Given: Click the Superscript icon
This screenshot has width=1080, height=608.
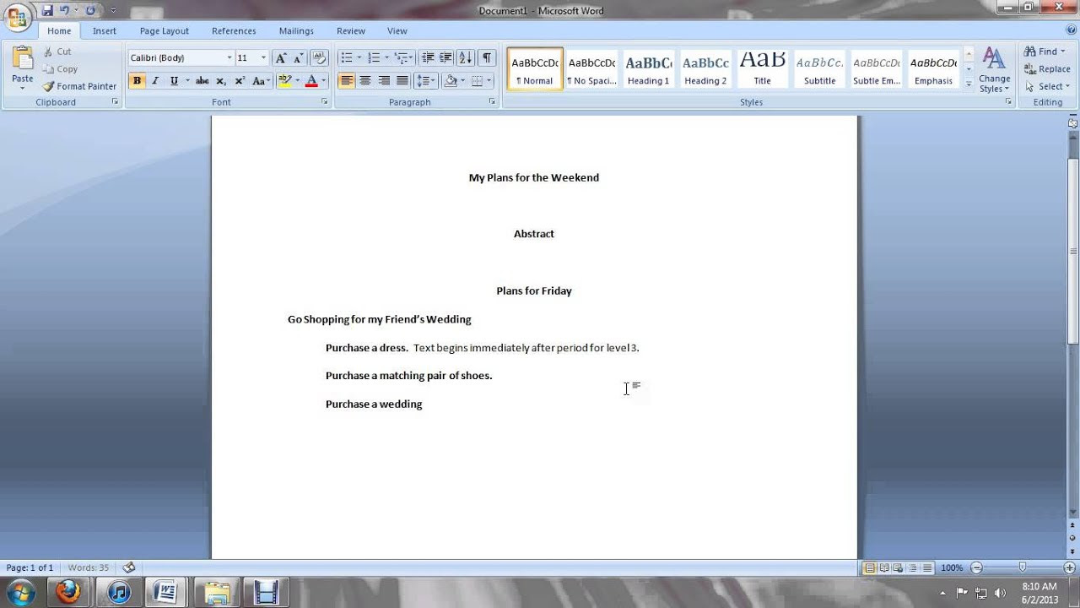Looking at the screenshot, I should click(x=240, y=80).
